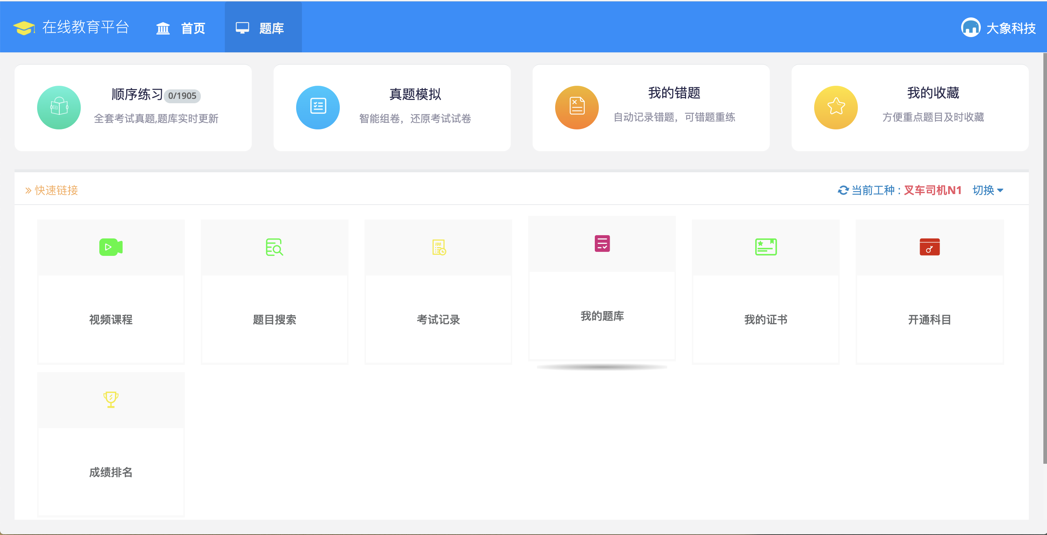
Task: Click the 0/1905 progress badge
Action: (182, 96)
